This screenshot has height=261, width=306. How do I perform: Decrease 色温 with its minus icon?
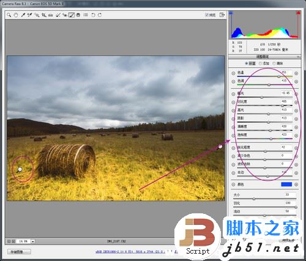(233, 73)
